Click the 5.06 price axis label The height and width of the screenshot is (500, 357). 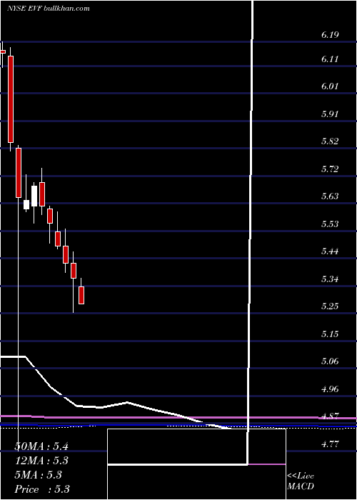[330, 361]
